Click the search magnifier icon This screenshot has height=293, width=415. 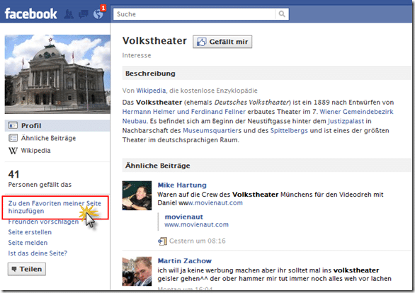point(282,13)
